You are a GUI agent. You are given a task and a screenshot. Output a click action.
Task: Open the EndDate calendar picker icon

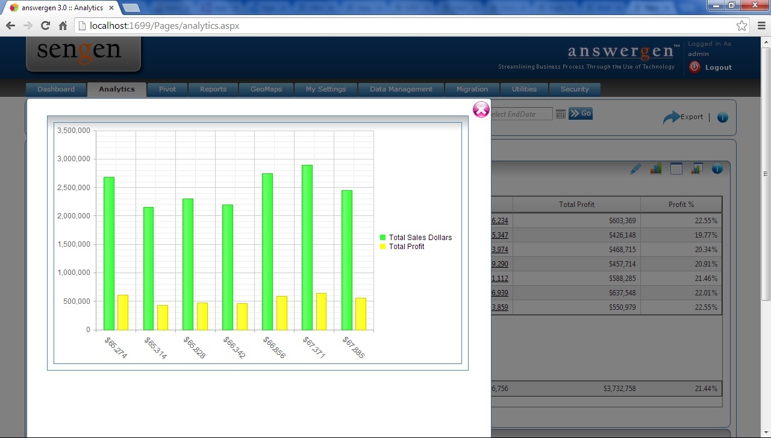click(561, 114)
